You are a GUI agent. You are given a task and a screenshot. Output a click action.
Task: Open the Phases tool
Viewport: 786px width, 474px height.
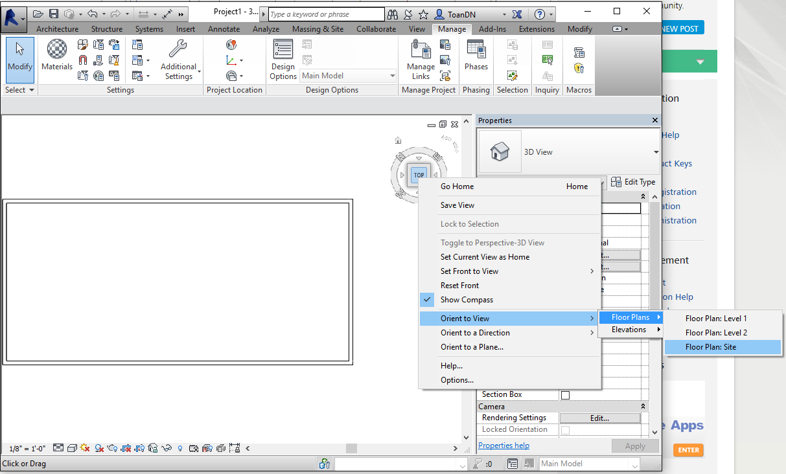click(x=476, y=56)
